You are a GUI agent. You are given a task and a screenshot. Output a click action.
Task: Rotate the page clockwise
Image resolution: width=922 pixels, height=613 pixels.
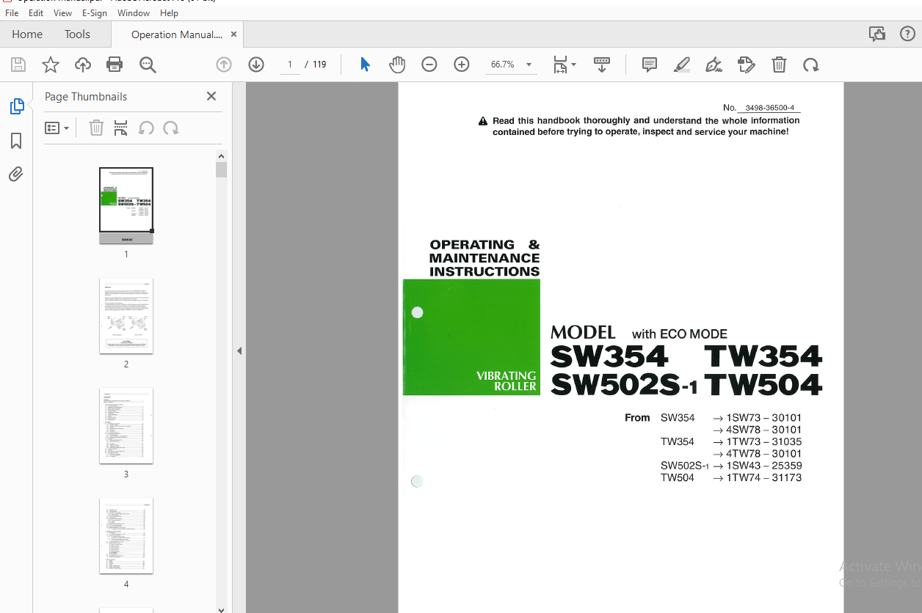coord(810,65)
